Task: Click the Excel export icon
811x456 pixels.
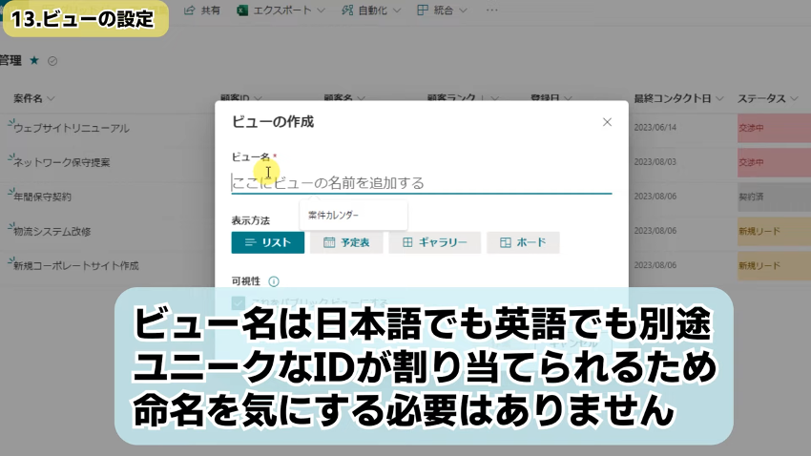Action: point(242,10)
